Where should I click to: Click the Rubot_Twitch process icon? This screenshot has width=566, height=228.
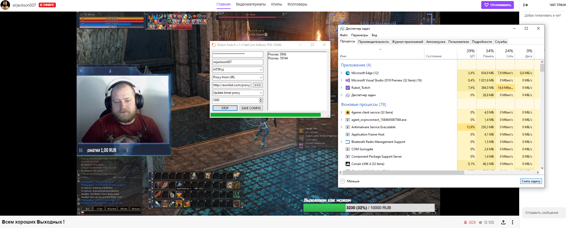tap(347, 88)
